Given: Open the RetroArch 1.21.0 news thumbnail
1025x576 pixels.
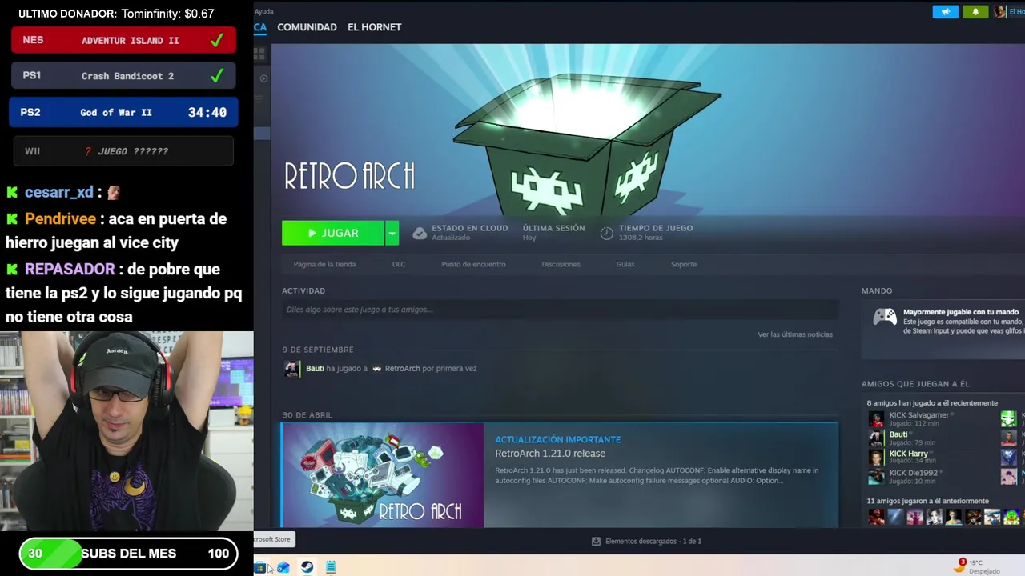Looking at the screenshot, I should tap(383, 475).
